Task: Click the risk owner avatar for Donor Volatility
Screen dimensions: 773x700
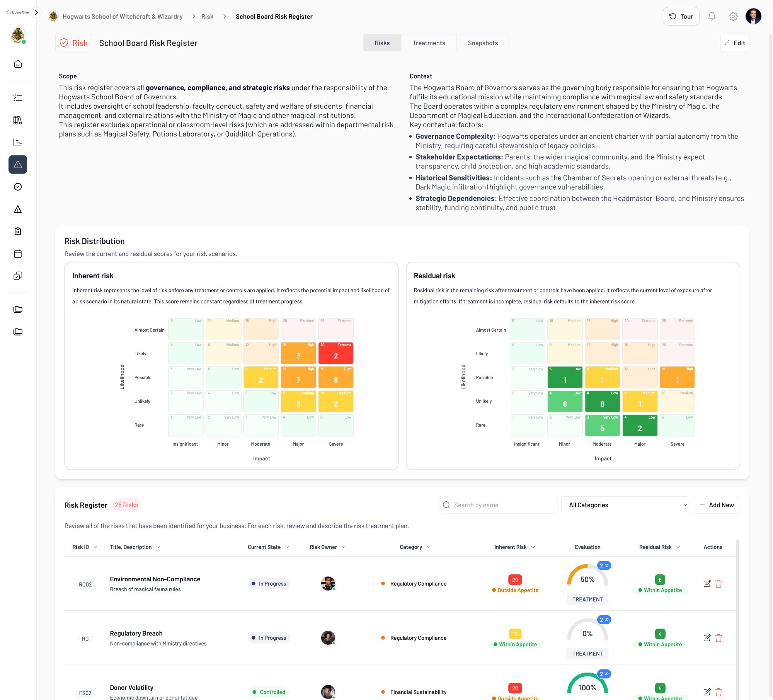Action: pos(328,691)
